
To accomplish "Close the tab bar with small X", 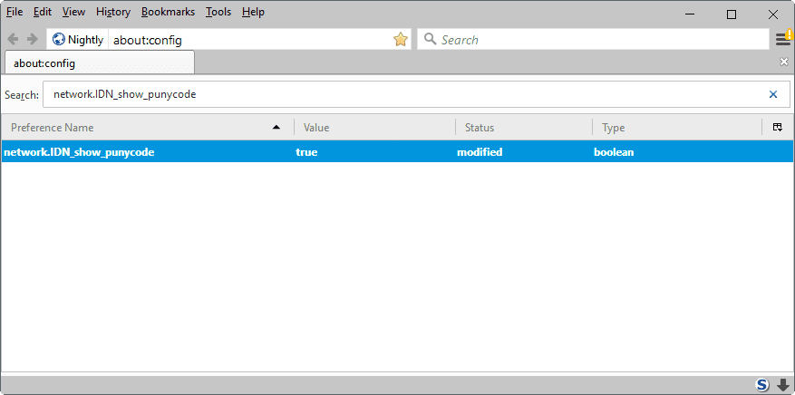I will [x=784, y=62].
